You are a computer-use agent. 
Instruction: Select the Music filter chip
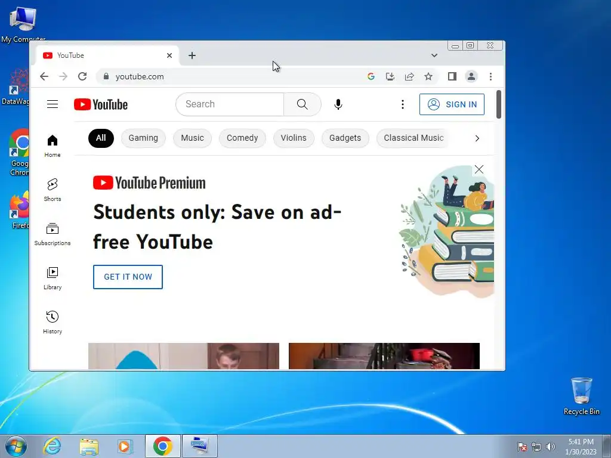[x=193, y=138]
